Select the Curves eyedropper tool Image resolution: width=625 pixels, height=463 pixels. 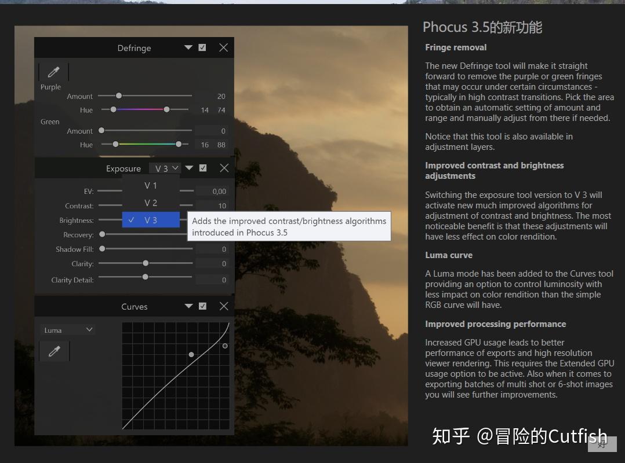54,351
